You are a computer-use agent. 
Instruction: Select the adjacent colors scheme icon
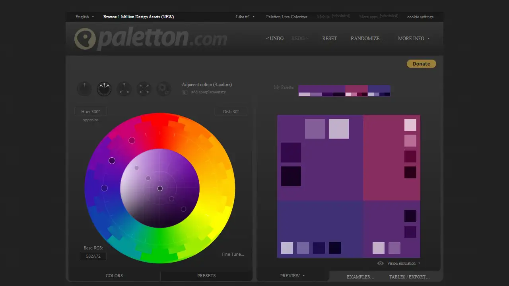click(104, 89)
